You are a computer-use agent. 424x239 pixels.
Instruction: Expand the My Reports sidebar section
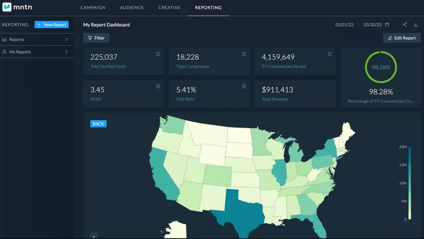[x=66, y=52]
